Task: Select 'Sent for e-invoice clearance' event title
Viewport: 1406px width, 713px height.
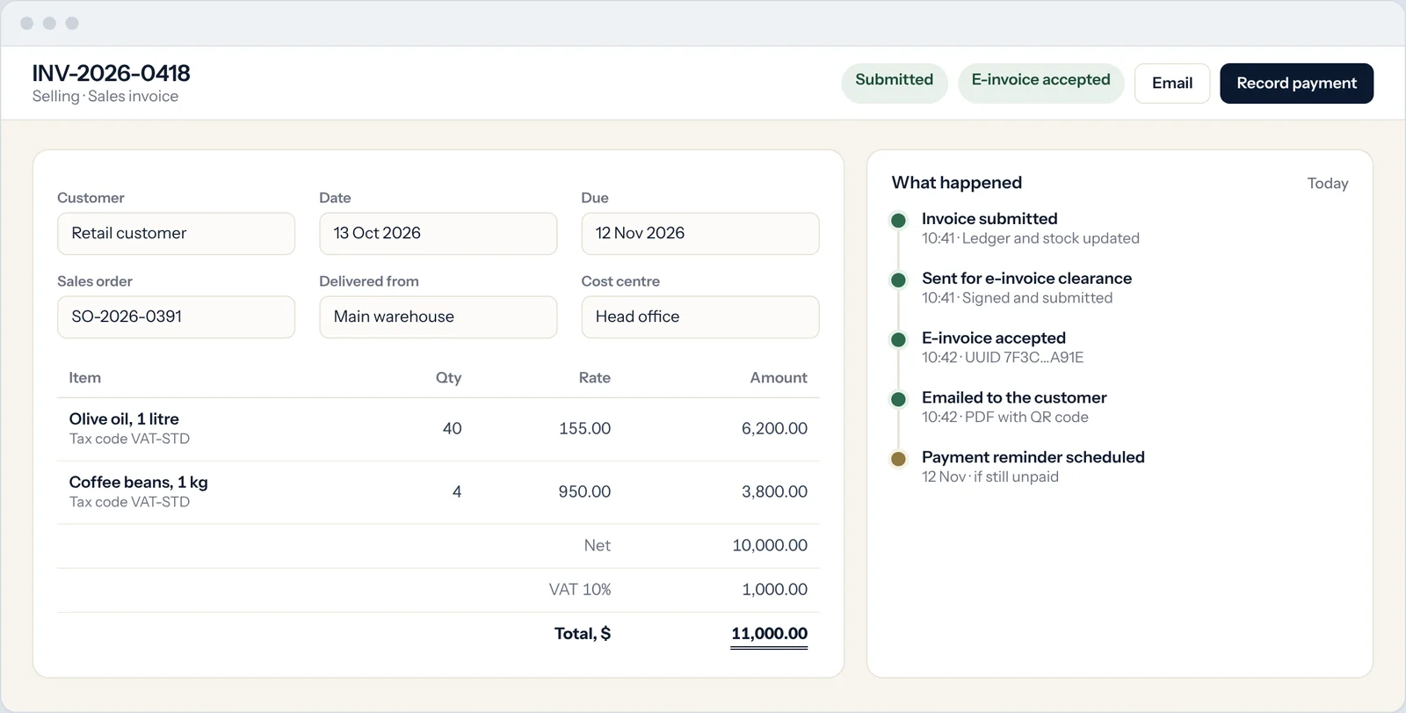Action: [x=1026, y=279]
